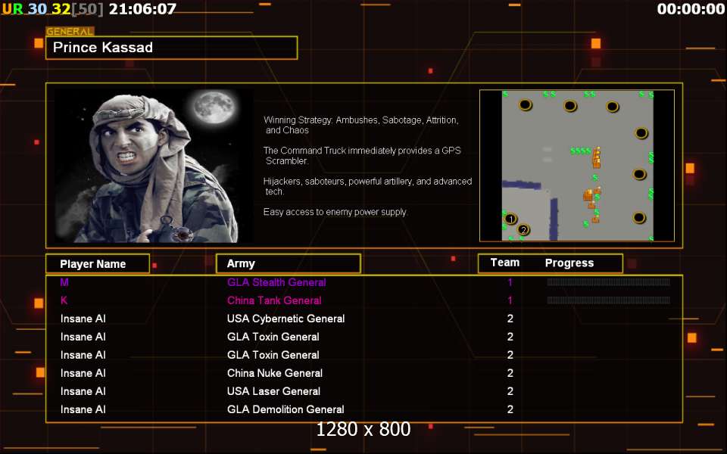Click the 21:06:07 clock readout
This screenshot has width=727, height=454.
(142, 9)
